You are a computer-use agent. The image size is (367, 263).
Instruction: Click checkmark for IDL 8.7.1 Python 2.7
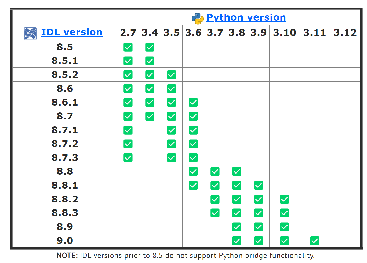tap(128, 130)
